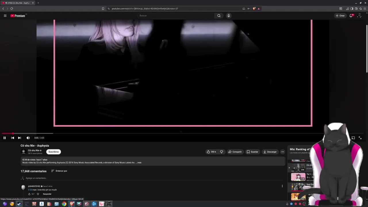Click the magnifying glass search button

point(219,16)
